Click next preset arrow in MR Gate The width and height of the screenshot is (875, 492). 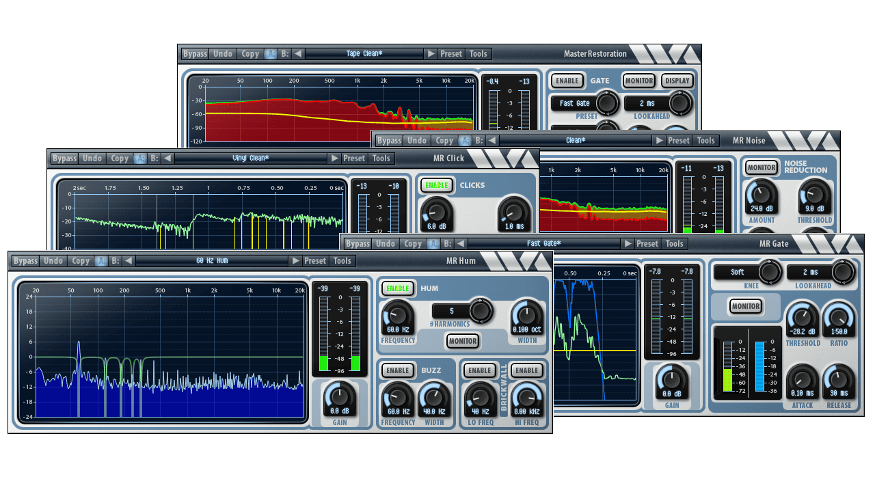tap(628, 244)
